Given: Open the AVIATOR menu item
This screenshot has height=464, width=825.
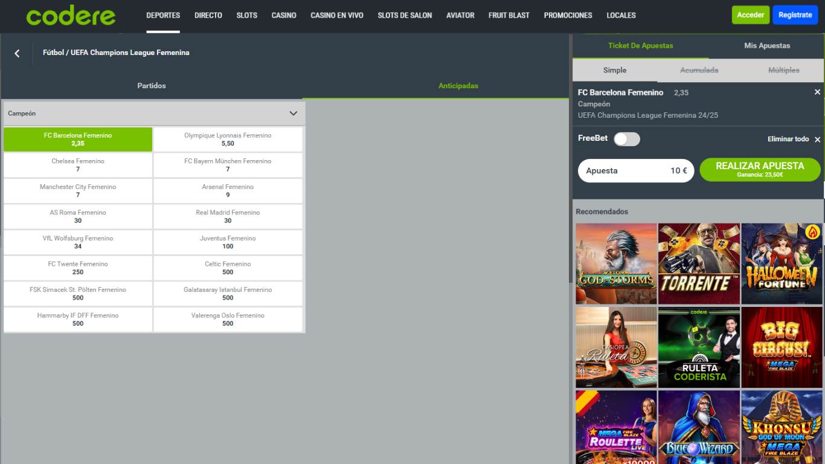Looking at the screenshot, I should tap(460, 15).
